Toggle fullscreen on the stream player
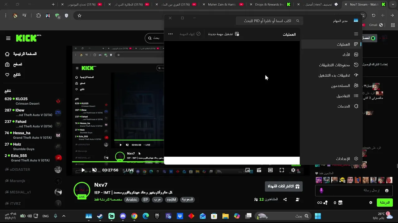 click(x=282, y=170)
